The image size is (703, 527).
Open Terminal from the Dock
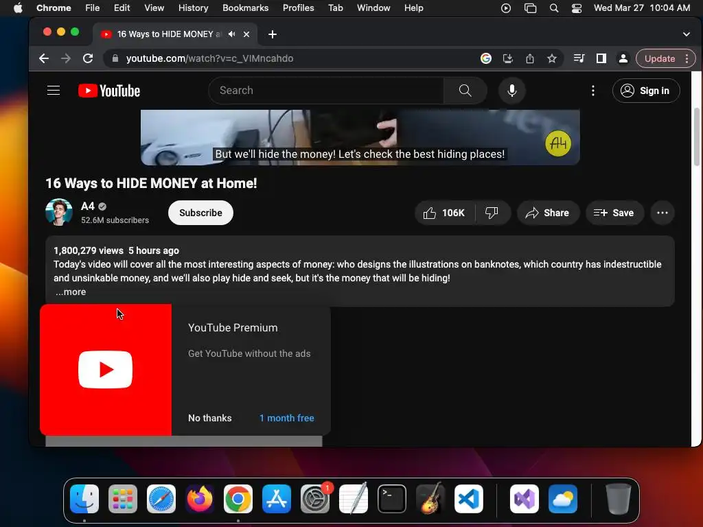(x=392, y=499)
